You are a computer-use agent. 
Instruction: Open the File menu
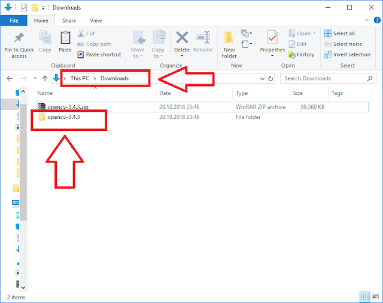point(14,21)
